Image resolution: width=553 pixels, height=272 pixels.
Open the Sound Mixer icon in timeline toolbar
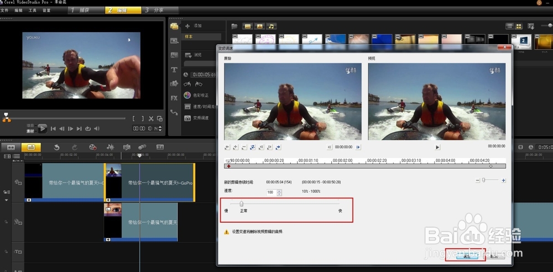click(x=111, y=147)
